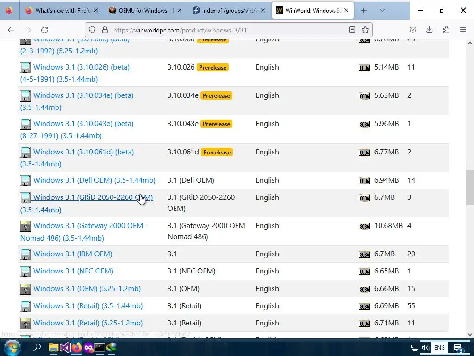Click Prerelease badge for 3.10.061d

click(217, 152)
